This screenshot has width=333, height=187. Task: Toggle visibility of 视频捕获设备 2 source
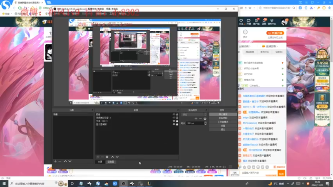coord(174,118)
